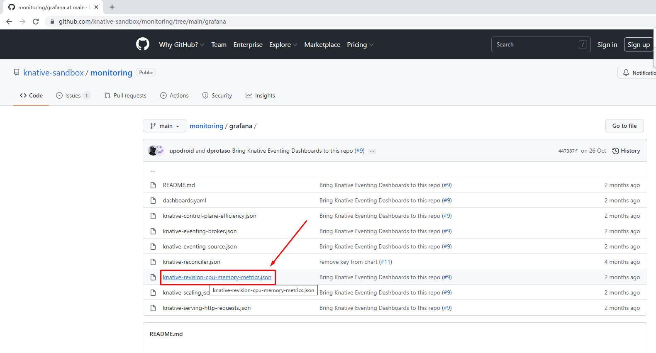This screenshot has width=656, height=353.
Task: Click file icon beside knative-serving-http-requests.json
Action: coord(153,308)
